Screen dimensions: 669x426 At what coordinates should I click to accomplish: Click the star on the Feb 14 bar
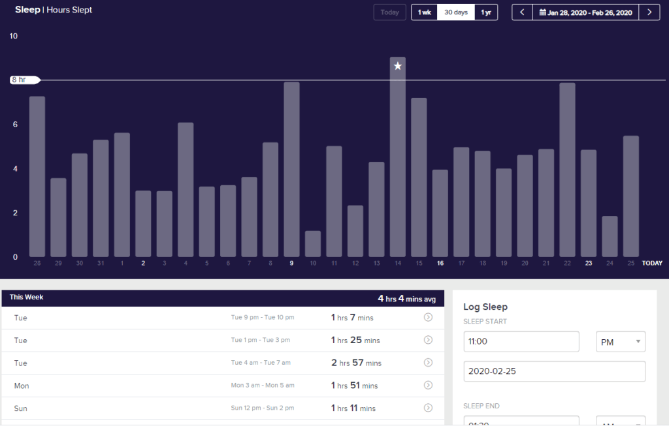pyautogui.click(x=398, y=66)
